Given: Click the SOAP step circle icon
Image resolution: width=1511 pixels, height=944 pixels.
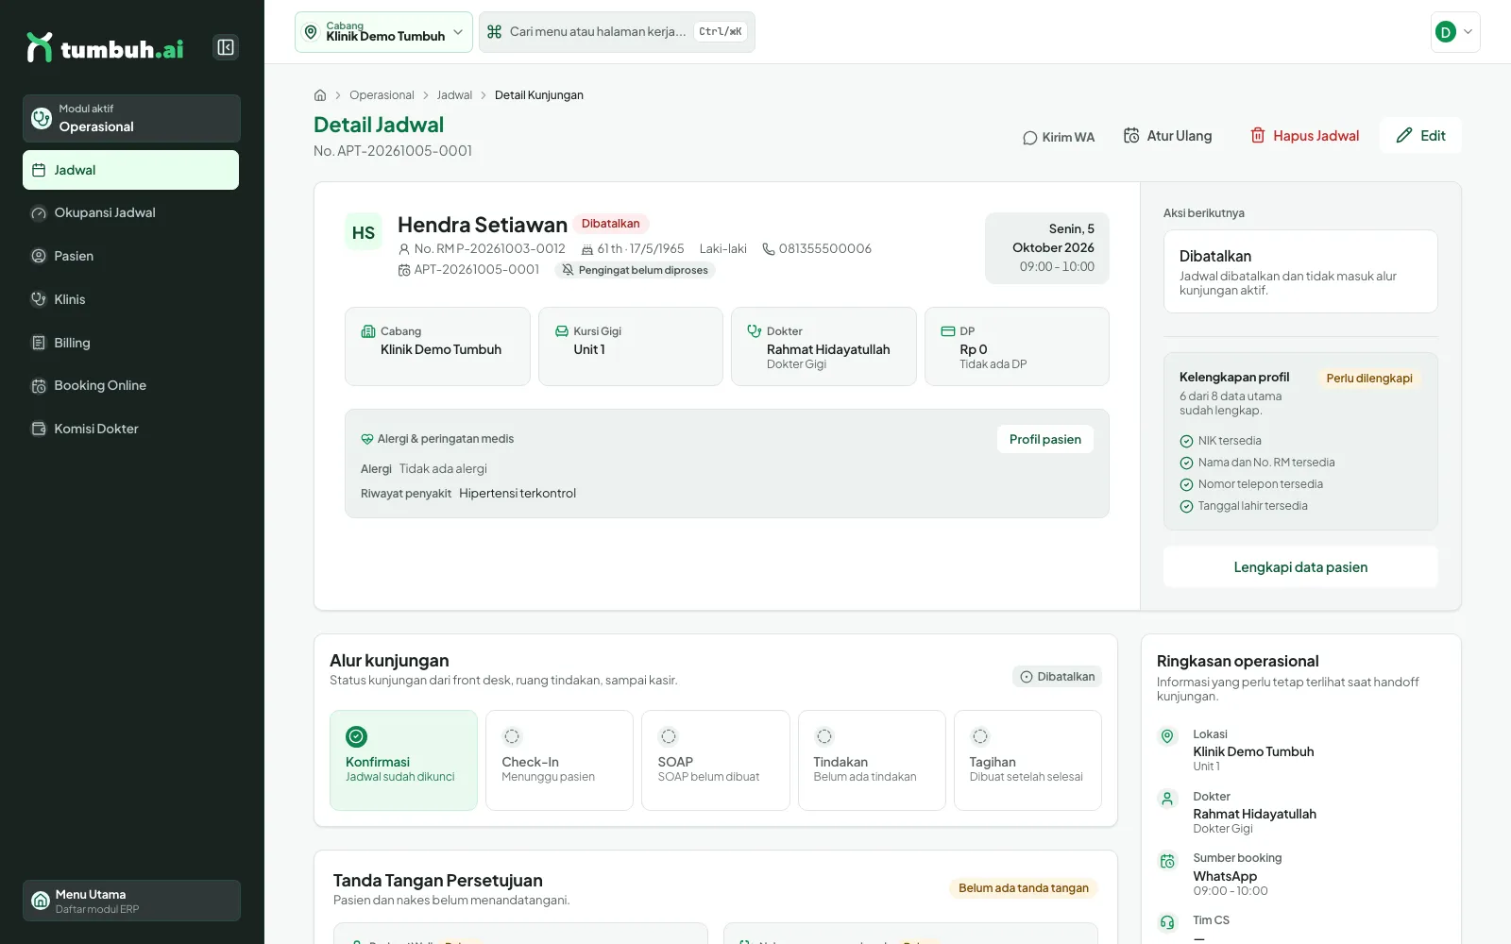Looking at the screenshot, I should pos(668,736).
